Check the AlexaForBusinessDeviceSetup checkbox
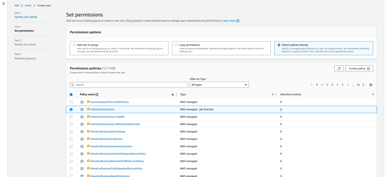This screenshot has width=386, height=177. tap(71, 132)
